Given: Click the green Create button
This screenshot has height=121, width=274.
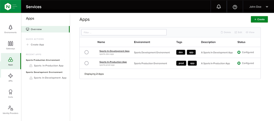Looking at the screenshot, I should point(259,19).
